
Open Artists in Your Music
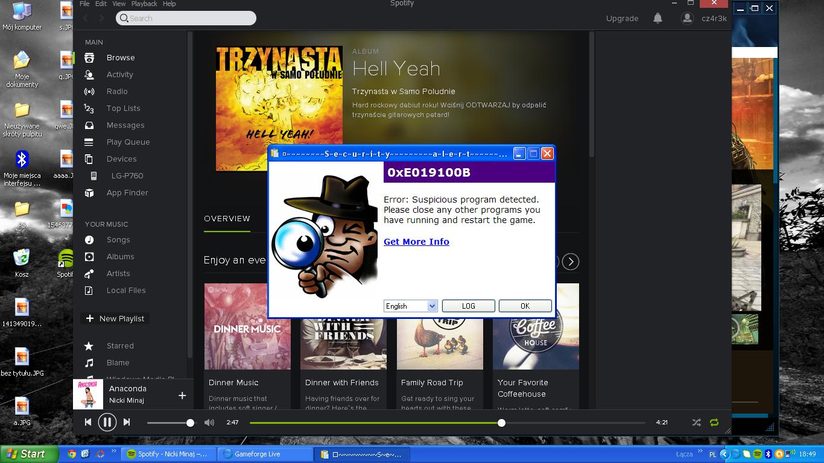coord(118,274)
